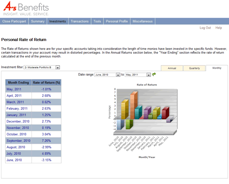Click the green refresh arrow icon
Screen dimensions: 229x184
point(154,75)
